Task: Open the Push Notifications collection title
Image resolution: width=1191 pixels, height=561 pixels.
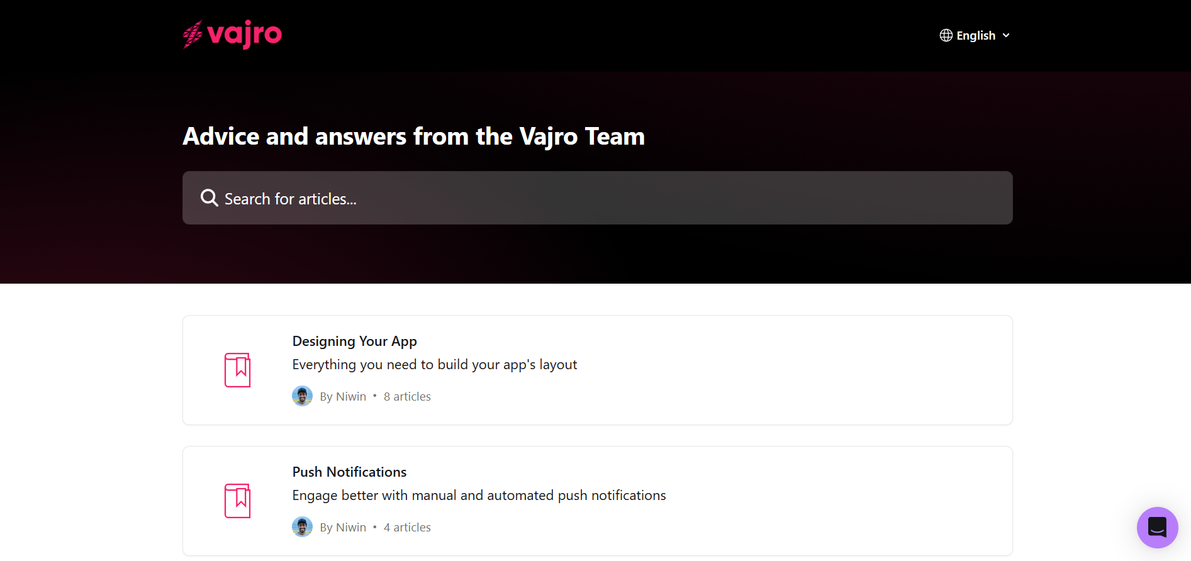Action: [349, 472]
